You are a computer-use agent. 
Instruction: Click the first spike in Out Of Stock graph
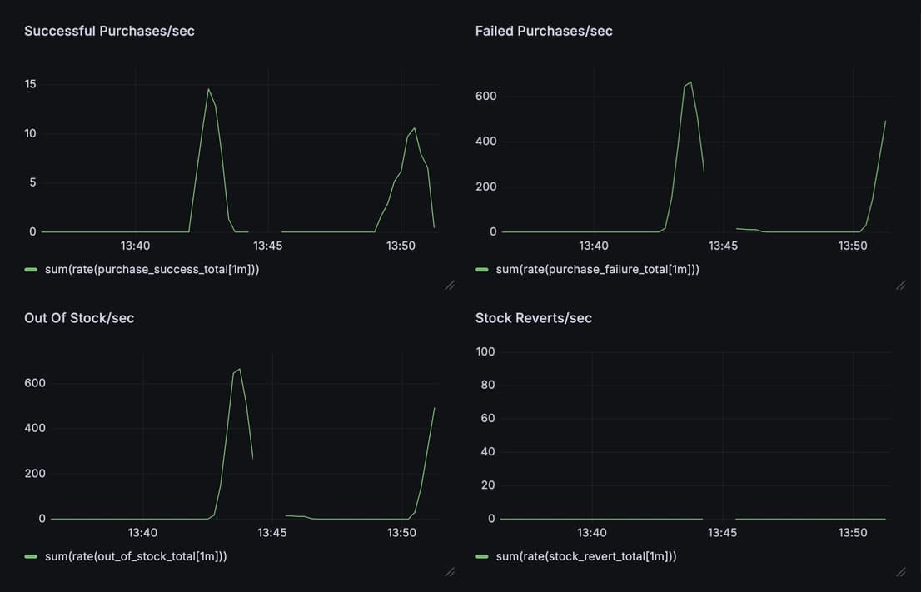pos(240,369)
